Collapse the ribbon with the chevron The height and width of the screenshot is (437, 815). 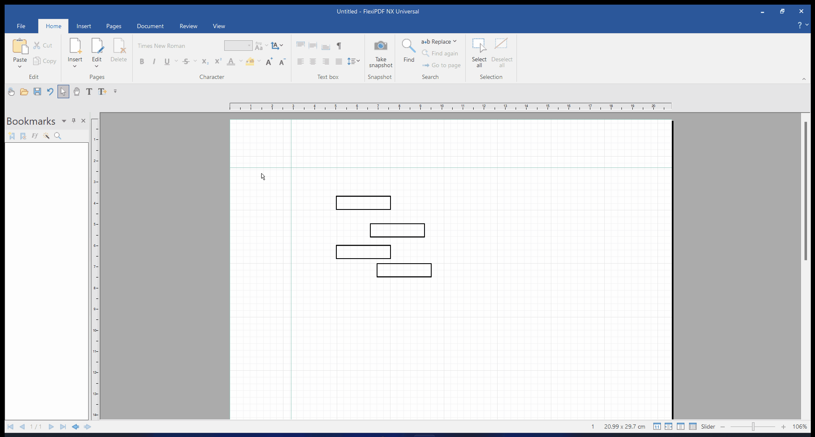804,79
